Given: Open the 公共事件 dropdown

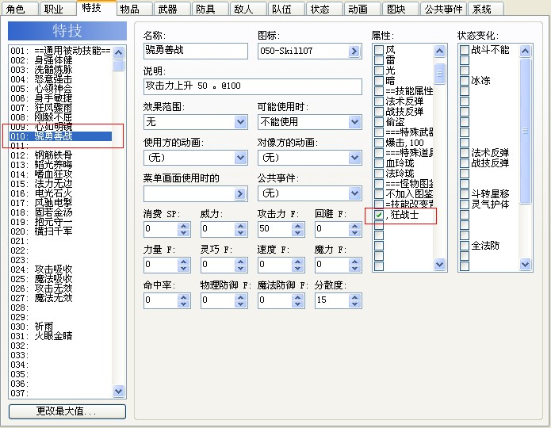Looking at the screenshot, I should click(309, 193).
